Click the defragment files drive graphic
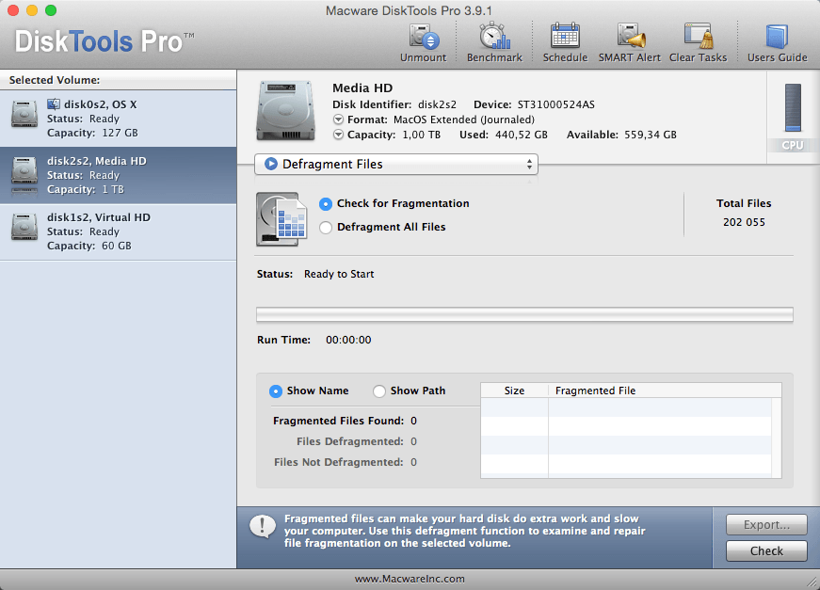The height and width of the screenshot is (590, 820). (281, 219)
